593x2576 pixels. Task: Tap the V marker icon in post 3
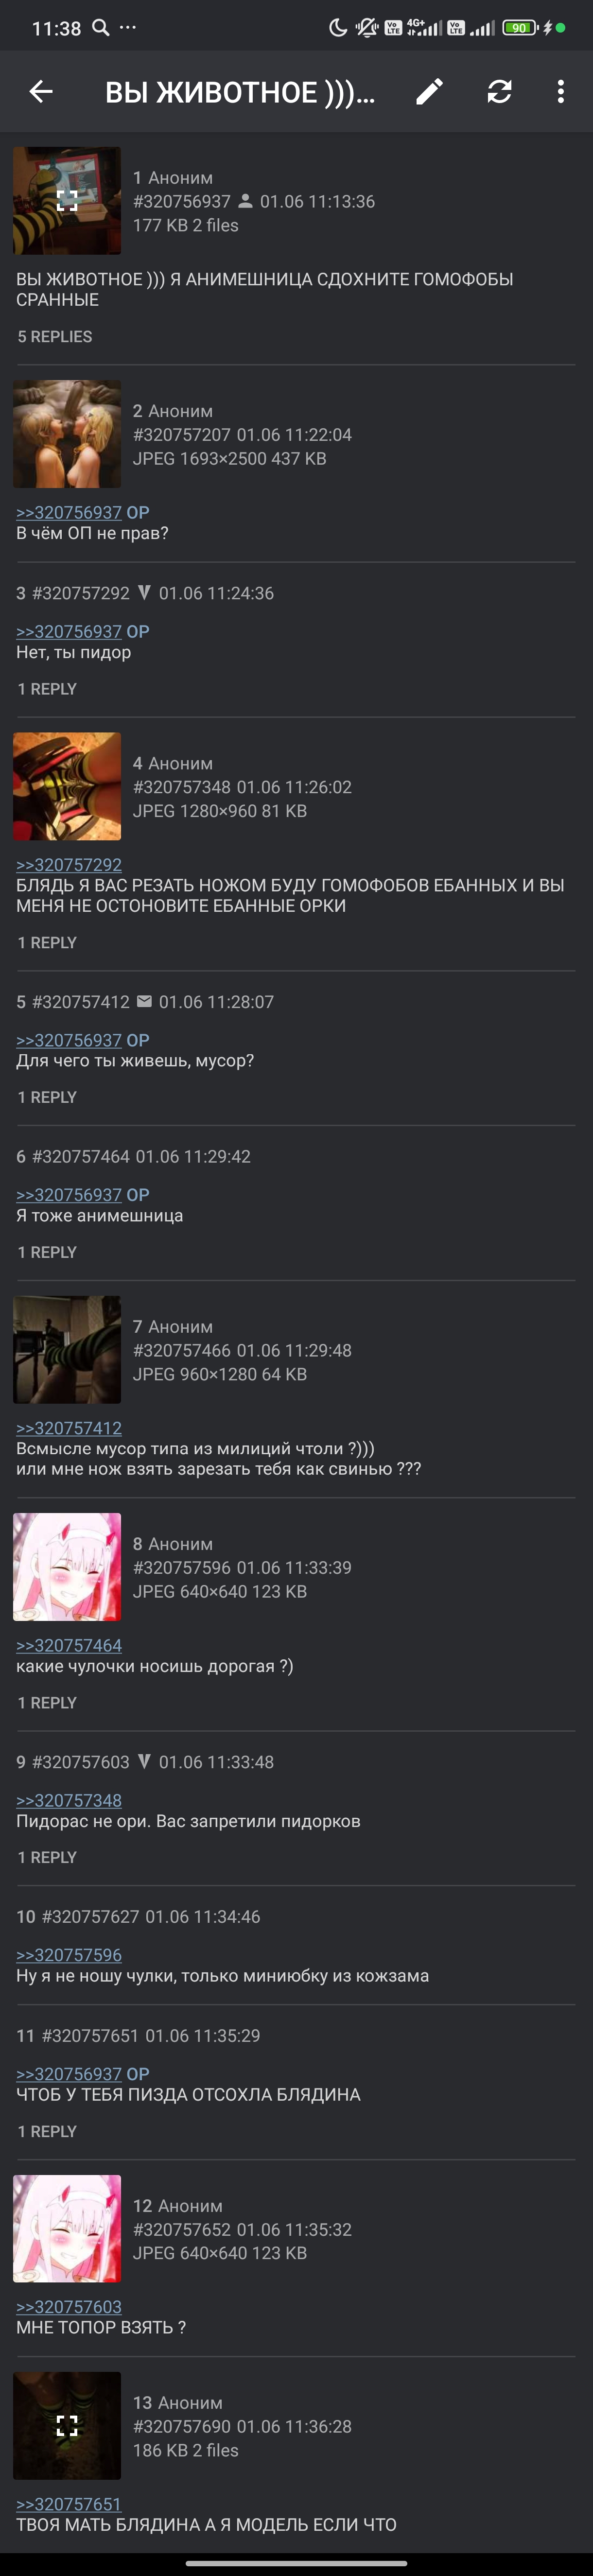click(144, 592)
